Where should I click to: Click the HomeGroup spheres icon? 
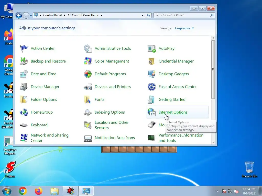(24, 112)
